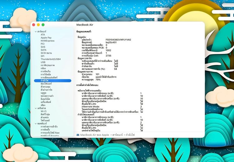Select ATA in the sidebar
234x162 pixels.
click(x=43, y=35)
